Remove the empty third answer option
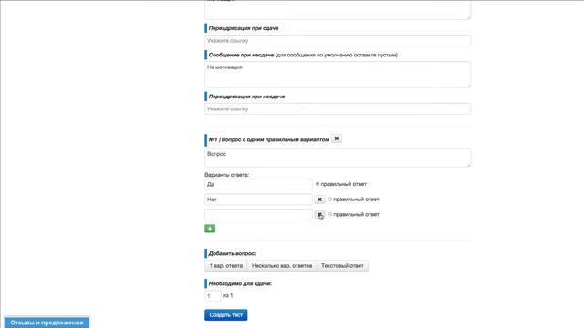Viewport: 584px width, 328px height. (319, 215)
